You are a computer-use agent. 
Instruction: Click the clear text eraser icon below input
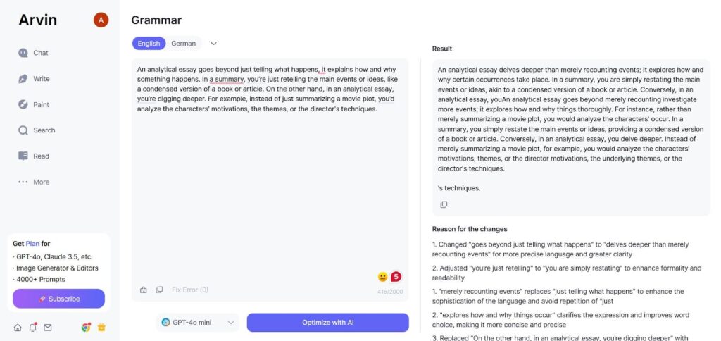[144, 290]
